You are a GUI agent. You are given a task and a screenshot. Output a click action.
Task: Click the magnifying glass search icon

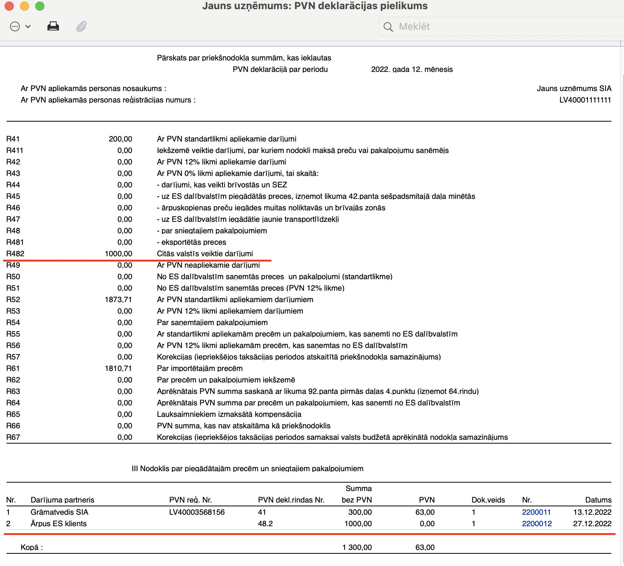coord(388,27)
